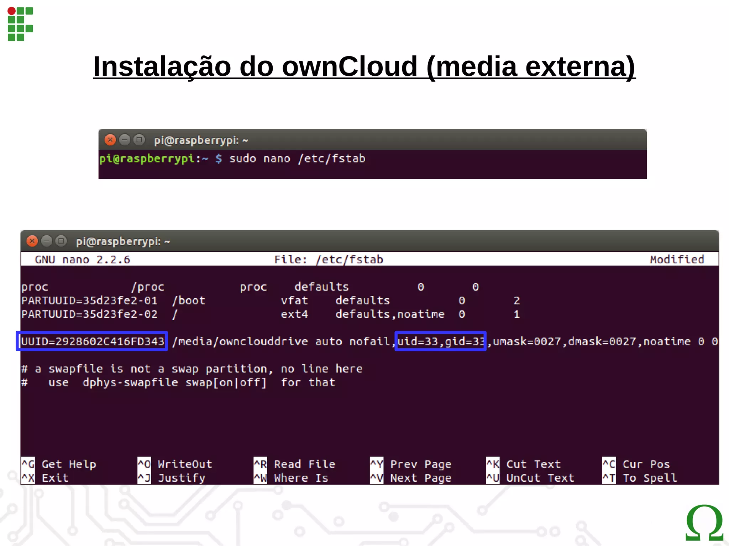Click the ^C Cur Pos shortcut
729x546 pixels.
pos(636,464)
